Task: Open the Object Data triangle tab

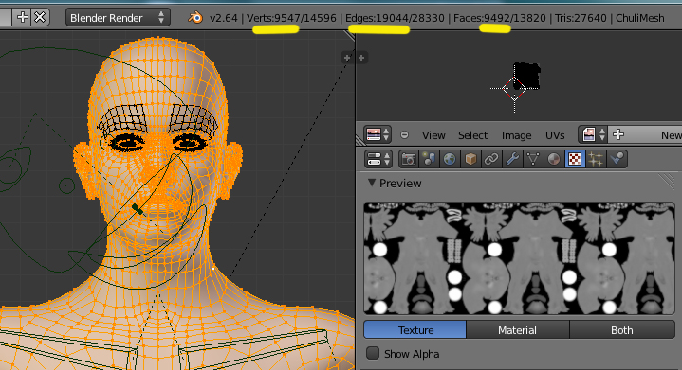Action: [533, 159]
